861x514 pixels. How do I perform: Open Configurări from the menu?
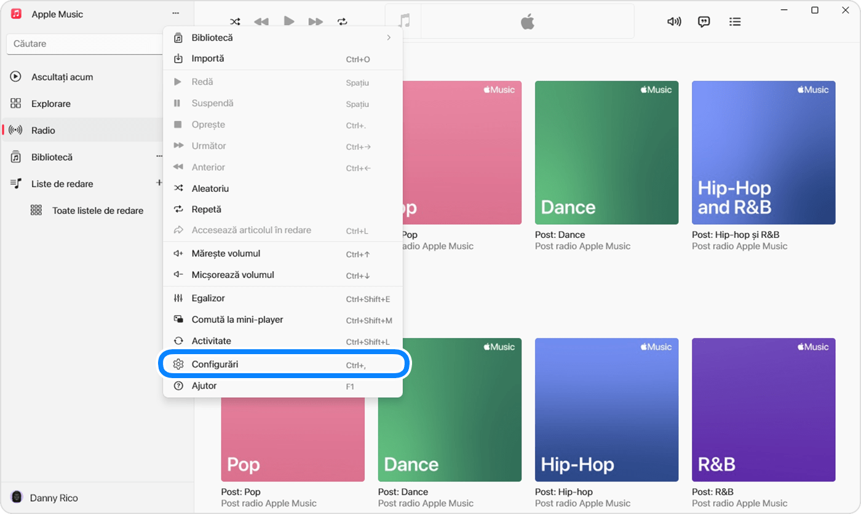click(x=283, y=364)
